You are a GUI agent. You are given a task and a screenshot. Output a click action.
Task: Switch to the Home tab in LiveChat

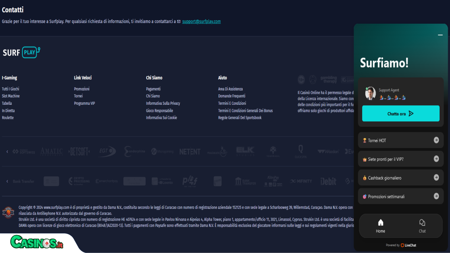click(380, 226)
